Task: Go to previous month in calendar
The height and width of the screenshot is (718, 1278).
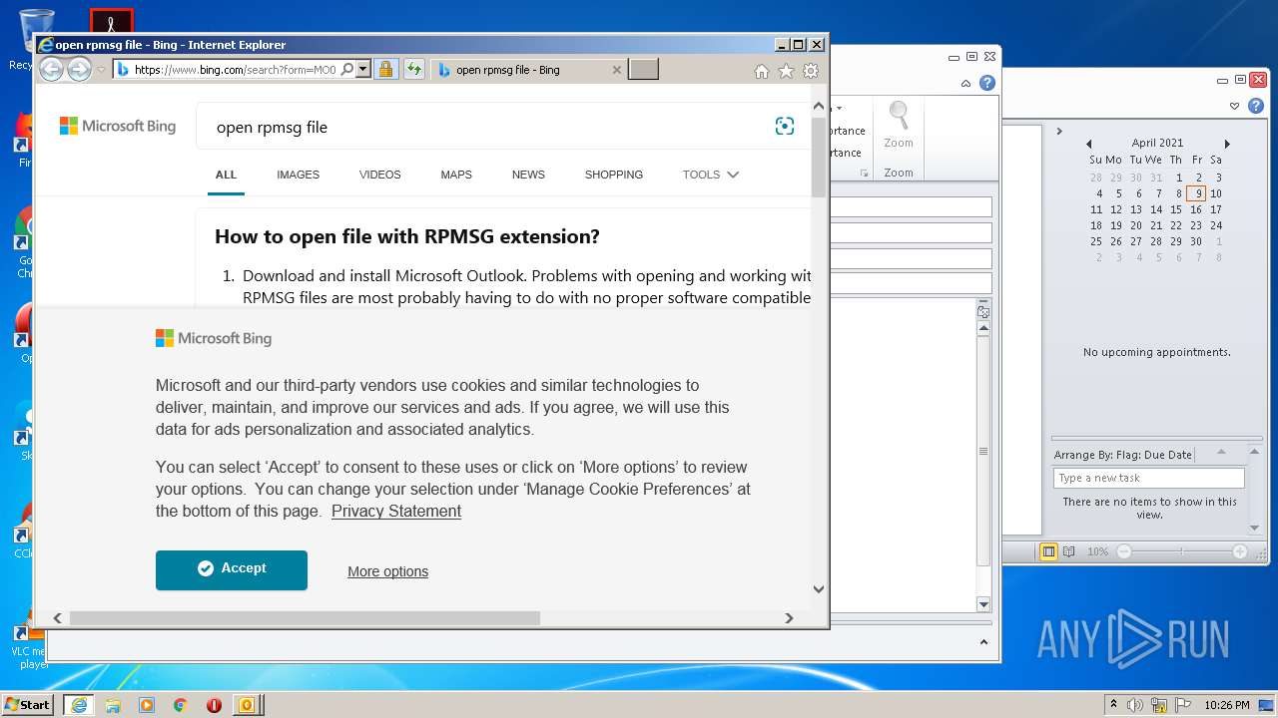Action: click(1089, 144)
